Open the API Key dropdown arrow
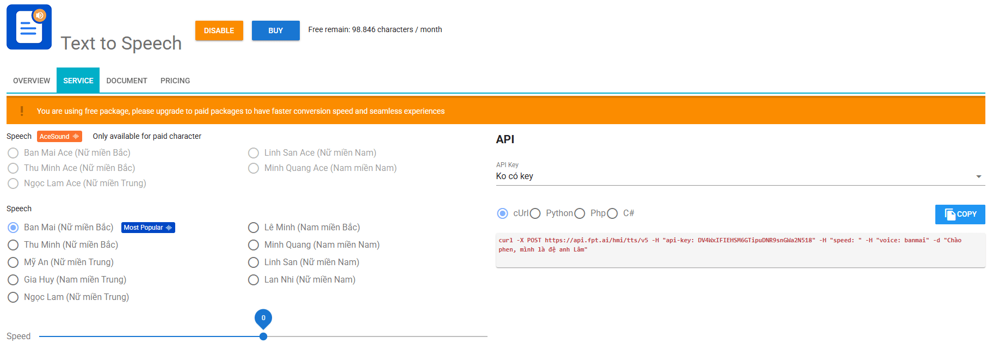This screenshot has width=987, height=343. (978, 176)
